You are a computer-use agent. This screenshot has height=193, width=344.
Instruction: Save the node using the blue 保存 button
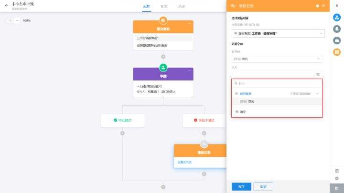tap(241, 187)
